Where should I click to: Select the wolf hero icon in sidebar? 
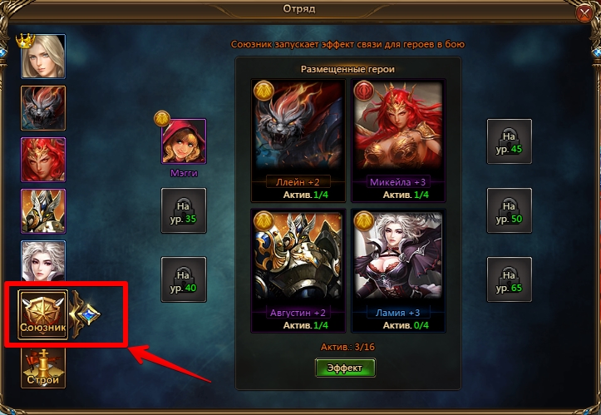(x=43, y=108)
